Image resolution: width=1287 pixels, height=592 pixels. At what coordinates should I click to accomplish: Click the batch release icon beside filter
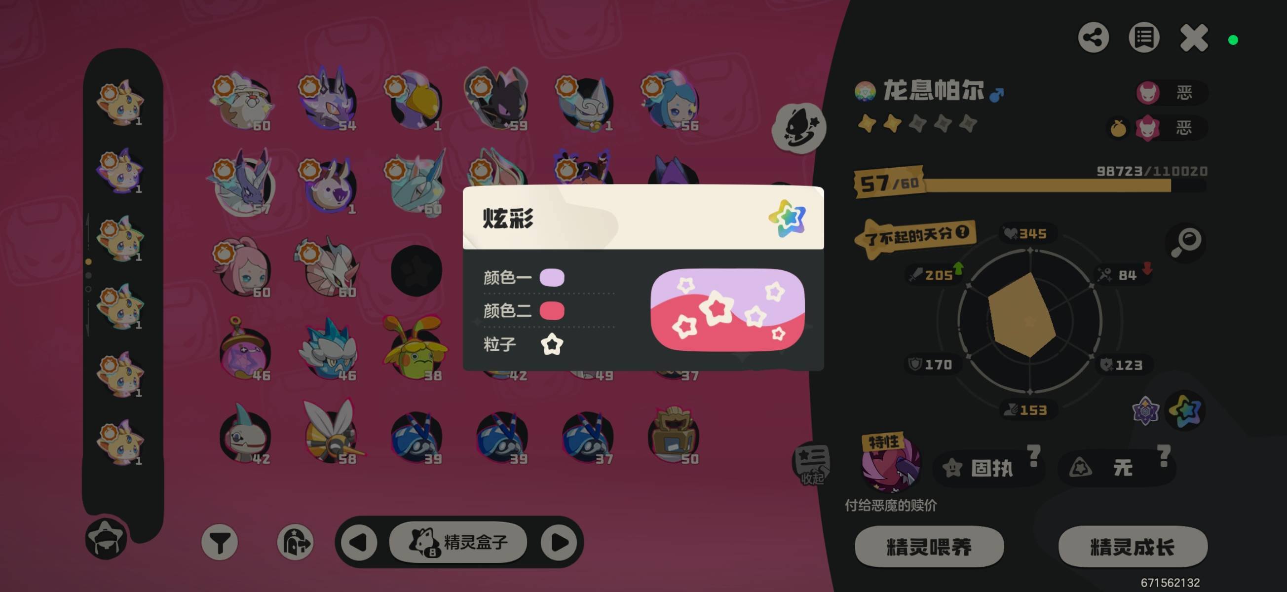pos(295,542)
